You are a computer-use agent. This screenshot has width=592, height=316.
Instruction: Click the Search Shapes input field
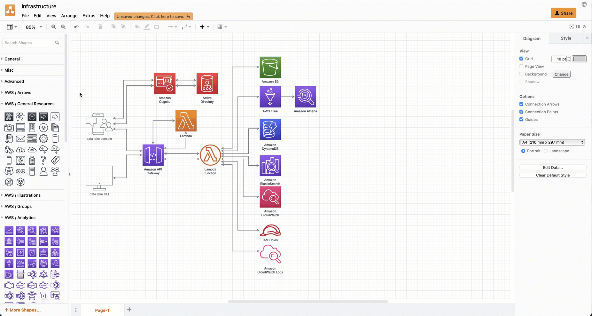[29, 43]
